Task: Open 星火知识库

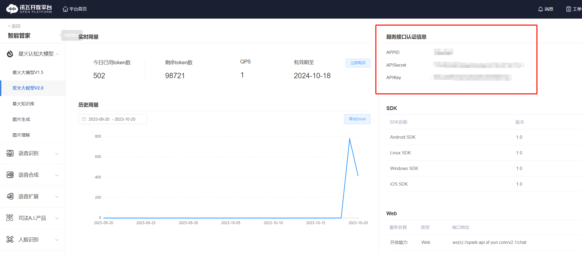Action: [x=23, y=104]
